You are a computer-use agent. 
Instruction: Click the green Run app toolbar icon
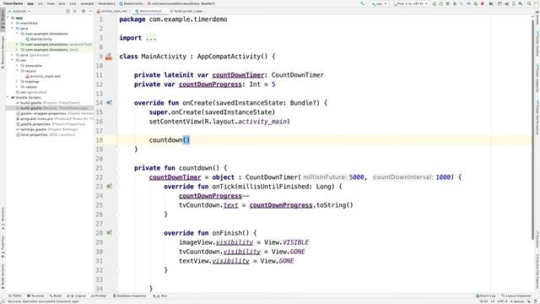coord(435,3)
